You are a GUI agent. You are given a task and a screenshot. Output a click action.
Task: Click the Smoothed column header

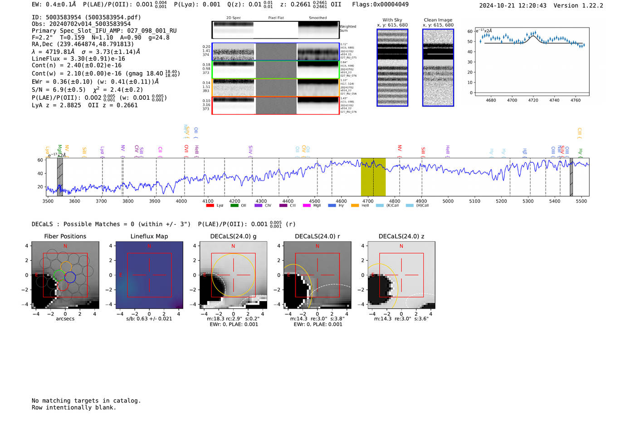tap(318, 18)
